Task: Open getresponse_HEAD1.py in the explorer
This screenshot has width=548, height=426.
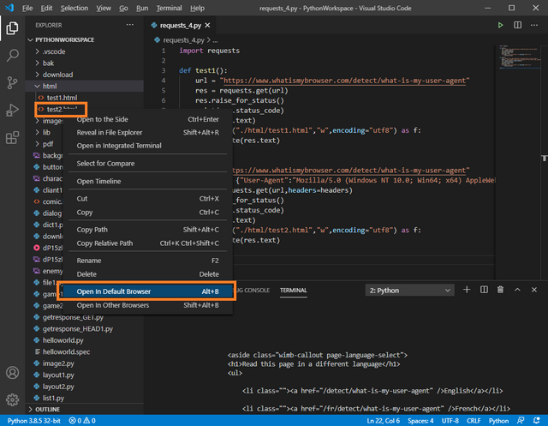Action: [84, 328]
